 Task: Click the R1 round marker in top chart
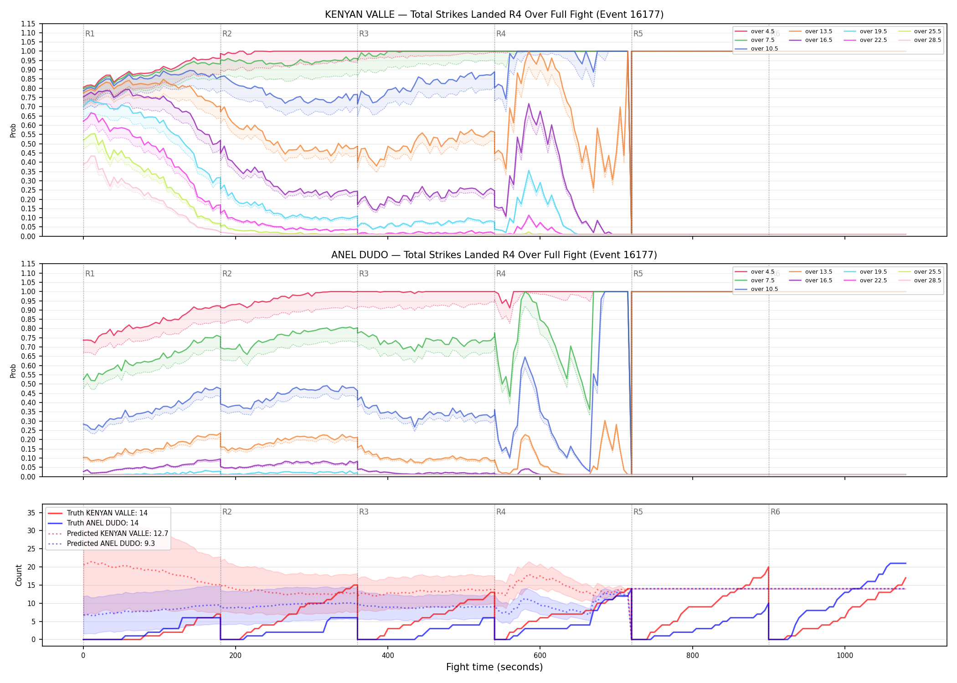coord(90,34)
